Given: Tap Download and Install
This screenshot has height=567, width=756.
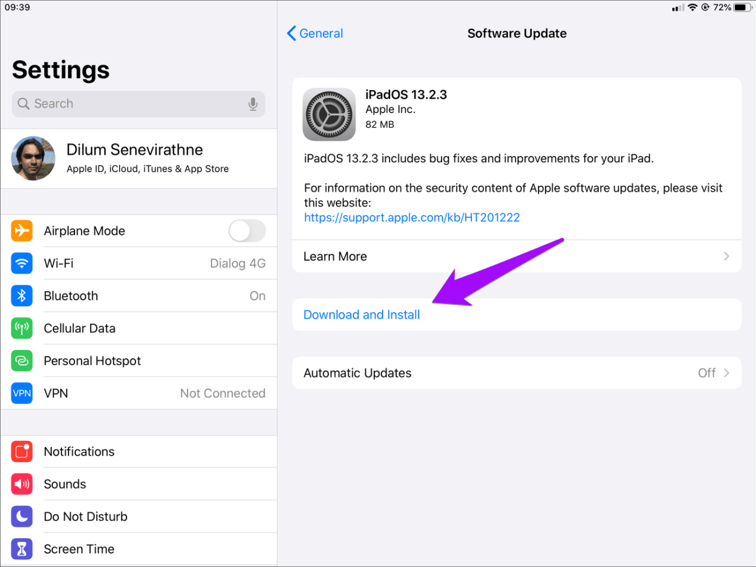Looking at the screenshot, I should (362, 315).
